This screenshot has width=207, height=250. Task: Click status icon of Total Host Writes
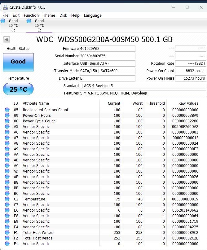coord(7,232)
